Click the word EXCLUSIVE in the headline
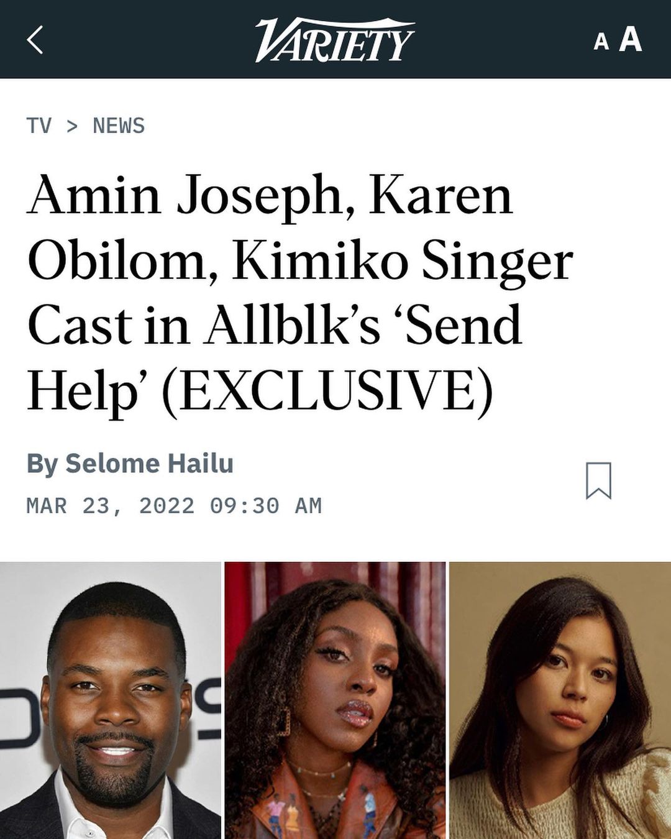This screenshot has height=839, width=671. tap(327, 392)
